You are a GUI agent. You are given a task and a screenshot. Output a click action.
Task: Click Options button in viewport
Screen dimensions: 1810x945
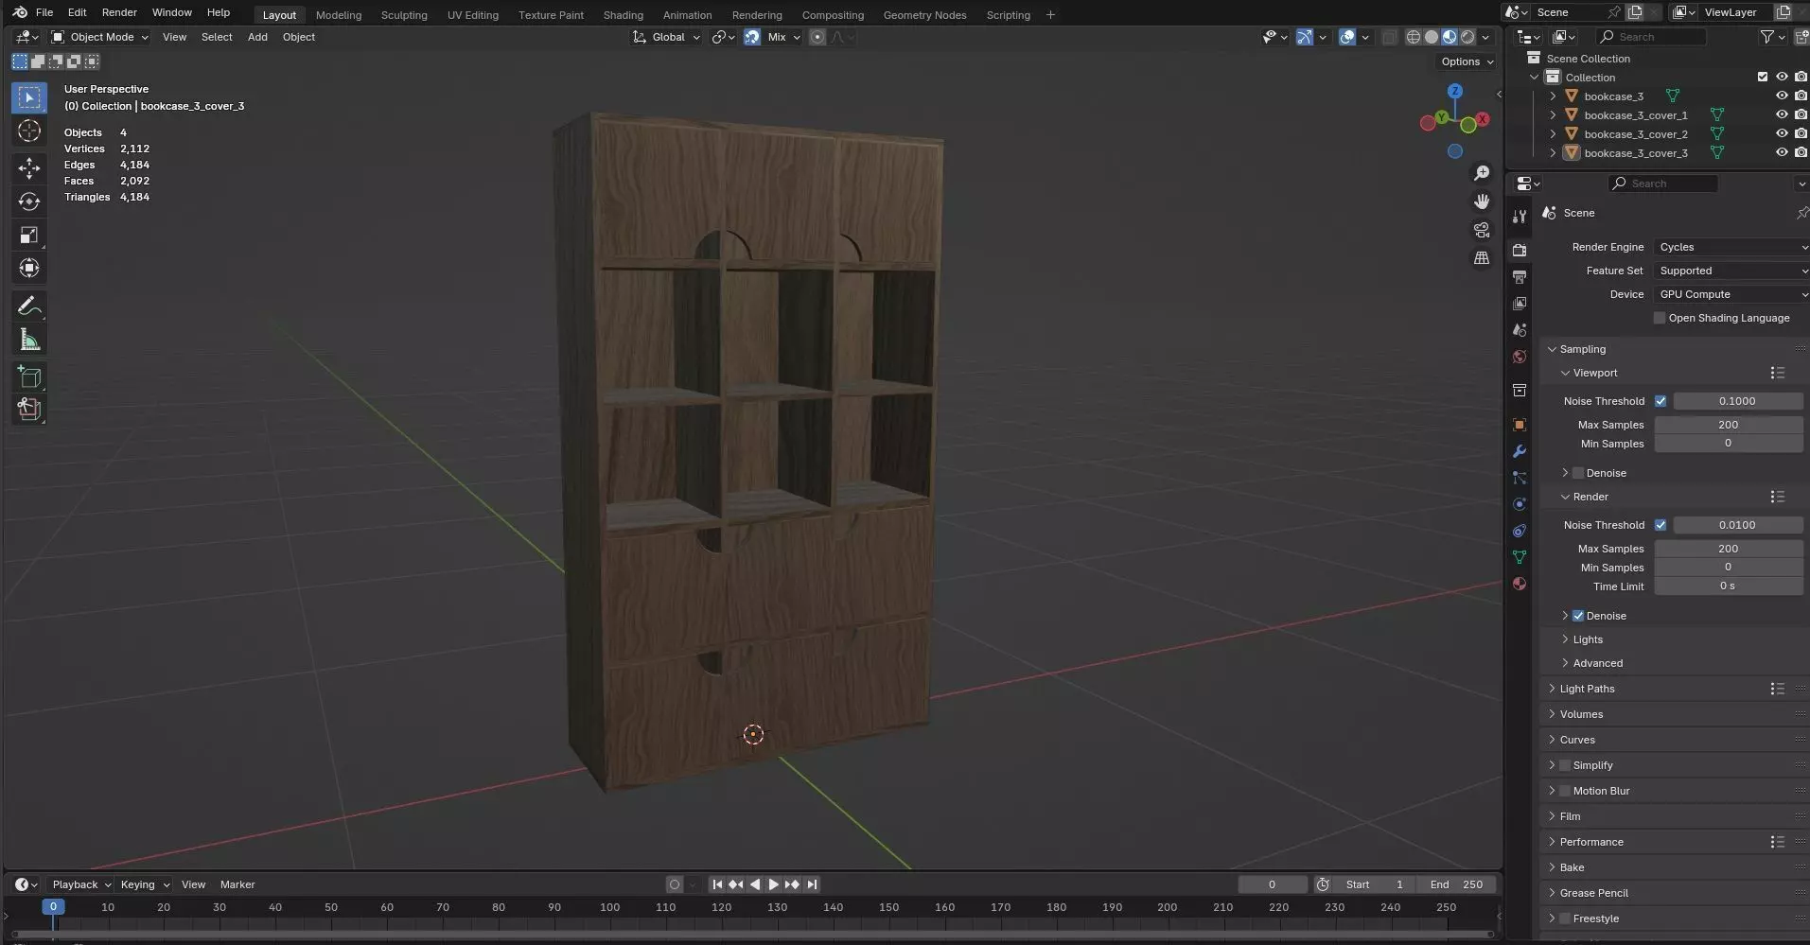[x=1467, y=61]
